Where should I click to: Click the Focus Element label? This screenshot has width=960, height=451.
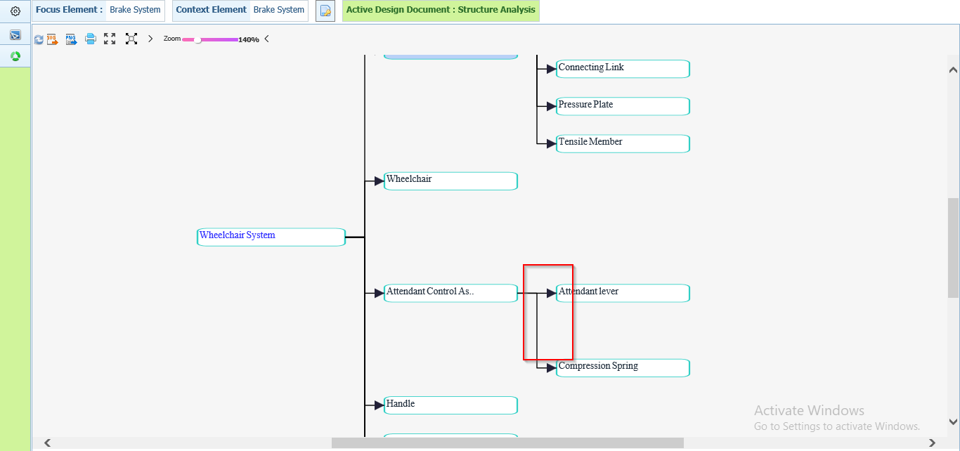pos(69,10)
